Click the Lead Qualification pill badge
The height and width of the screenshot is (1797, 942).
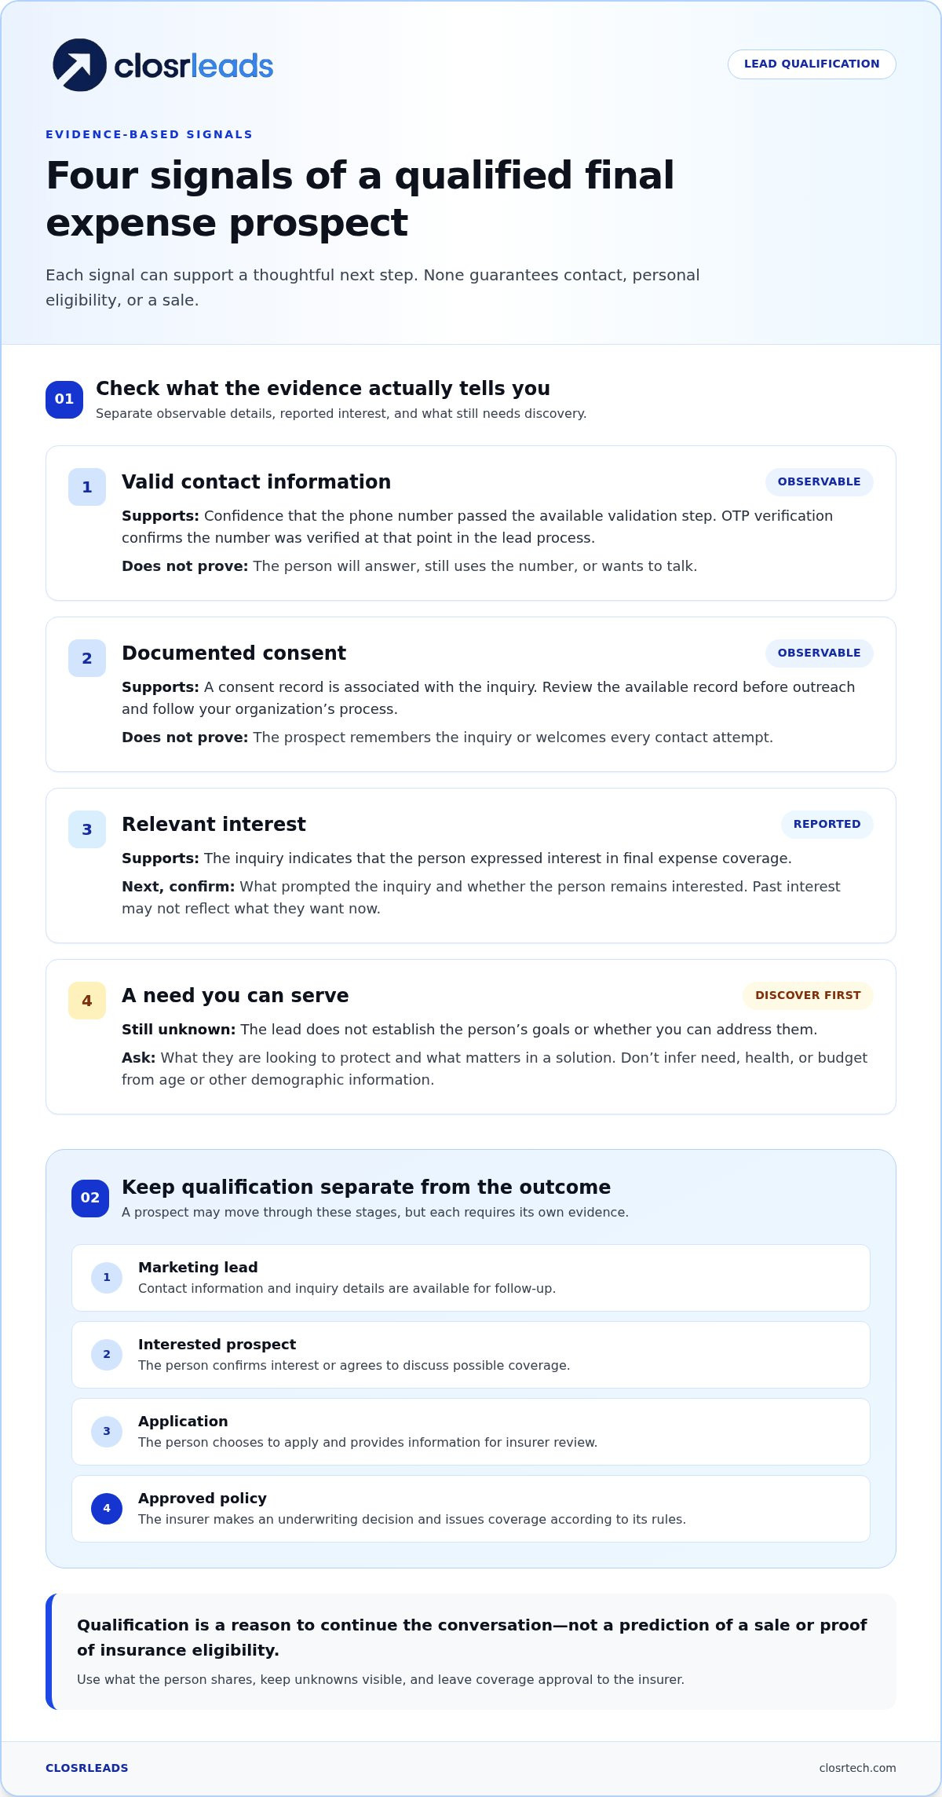coord(812,64)
